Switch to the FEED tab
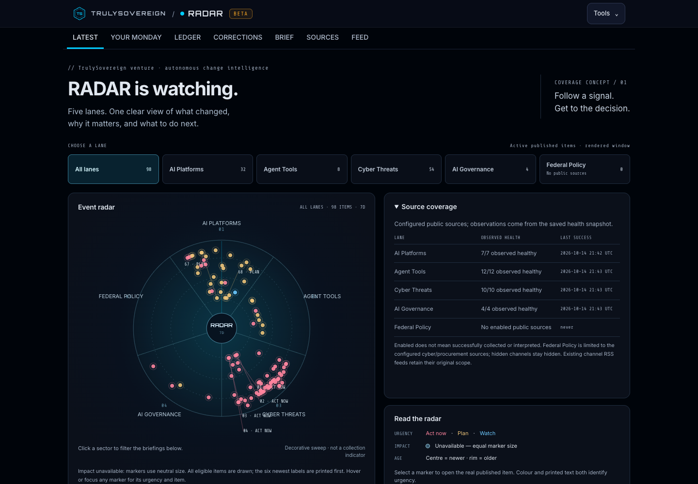698x484 pixels. [360, 37]
